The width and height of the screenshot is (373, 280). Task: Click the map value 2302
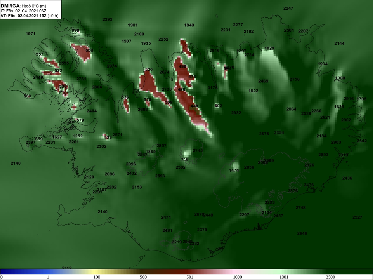coord(101,146)
